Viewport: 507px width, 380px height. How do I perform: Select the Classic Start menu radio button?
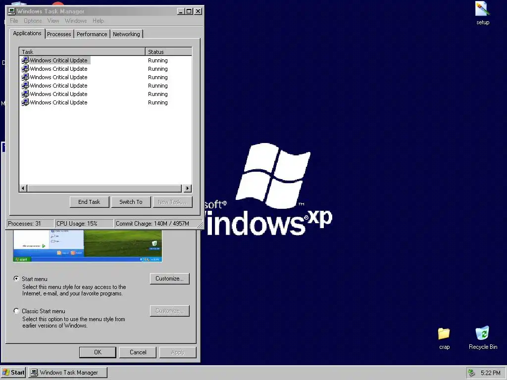[x=16, y=311]
